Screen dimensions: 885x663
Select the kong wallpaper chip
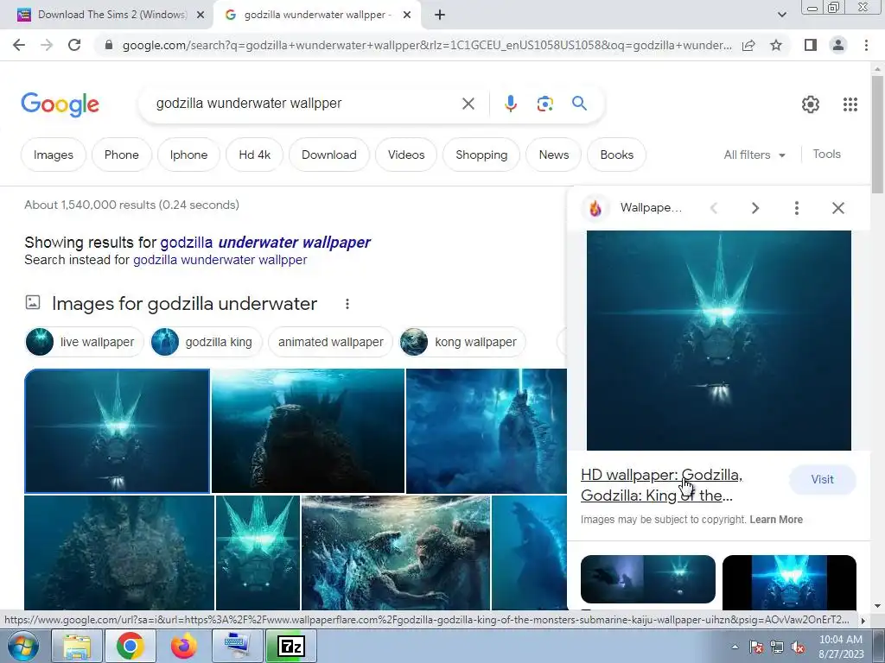pyautogui.click(x=462, y=342)
